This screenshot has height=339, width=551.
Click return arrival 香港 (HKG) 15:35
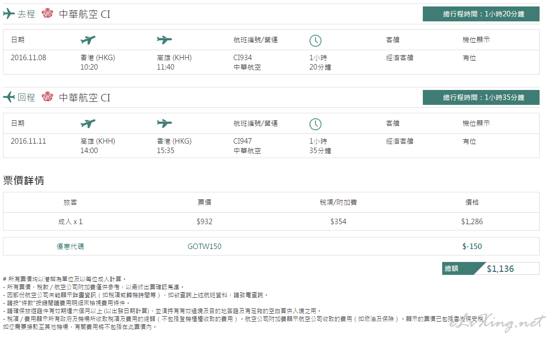(174, 146)
